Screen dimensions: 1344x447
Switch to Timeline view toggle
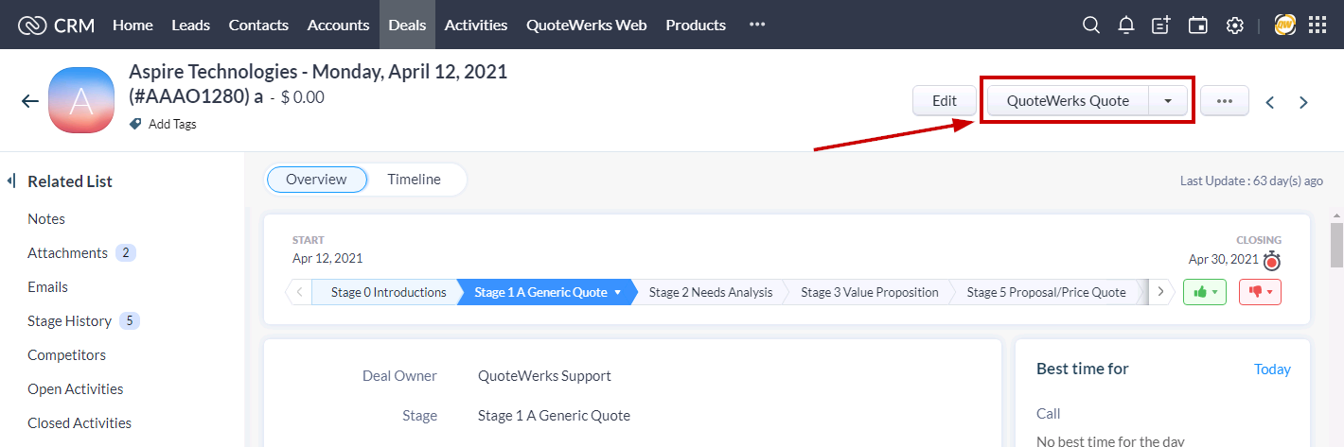414,180
